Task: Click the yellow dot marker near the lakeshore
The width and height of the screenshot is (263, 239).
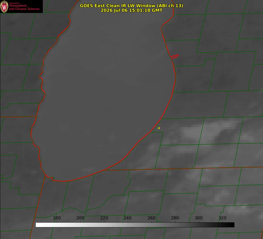Action: [159, 128]
